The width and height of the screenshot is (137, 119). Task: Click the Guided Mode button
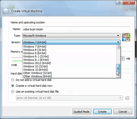click(x=82, y=112)
